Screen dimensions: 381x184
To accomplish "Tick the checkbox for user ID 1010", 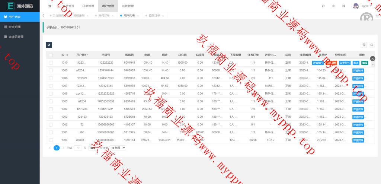I will (51, 63).
